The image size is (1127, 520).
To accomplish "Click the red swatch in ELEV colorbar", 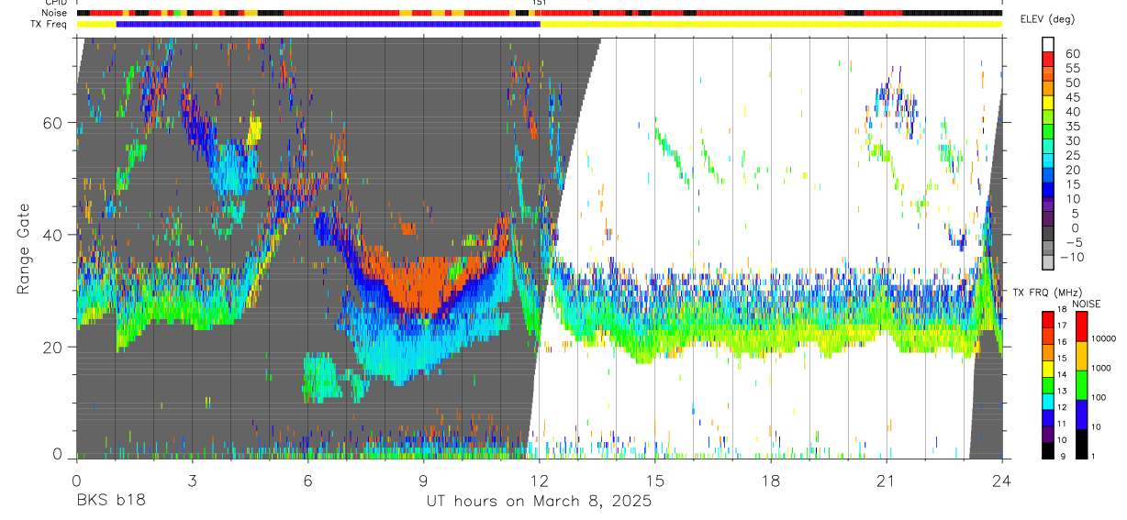I will (x=1048, y=57).
